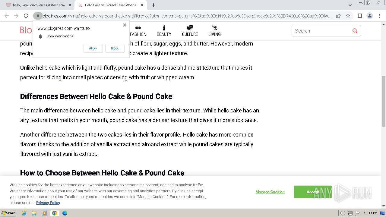Open the Beauty menu category

tap(164, 31)
